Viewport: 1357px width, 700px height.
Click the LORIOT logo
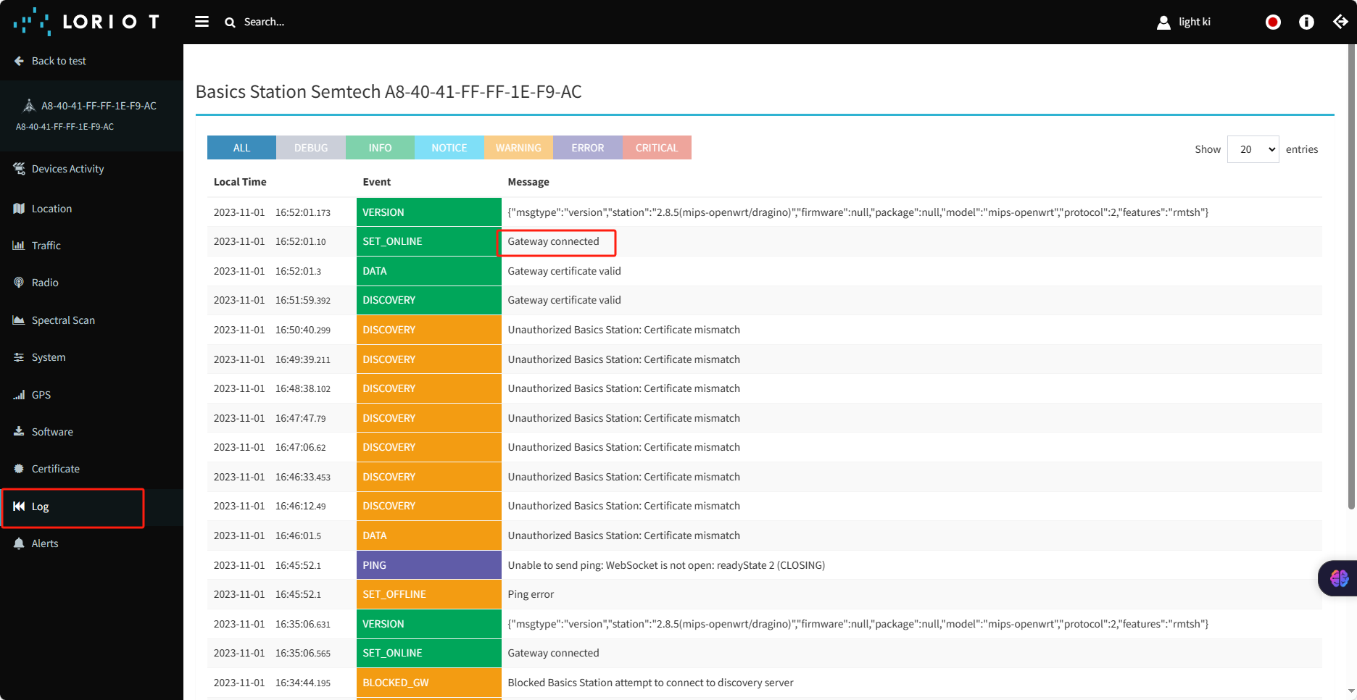coord(87,22)
